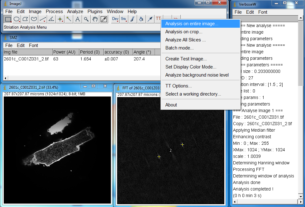Activate the Magnifying glass tool

pos(86,19)
